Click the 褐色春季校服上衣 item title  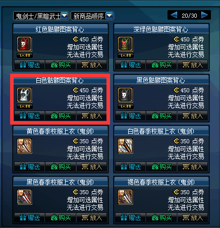(161, 182)
